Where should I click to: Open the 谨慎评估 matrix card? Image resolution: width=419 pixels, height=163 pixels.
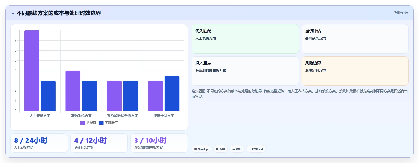(355, 39)
